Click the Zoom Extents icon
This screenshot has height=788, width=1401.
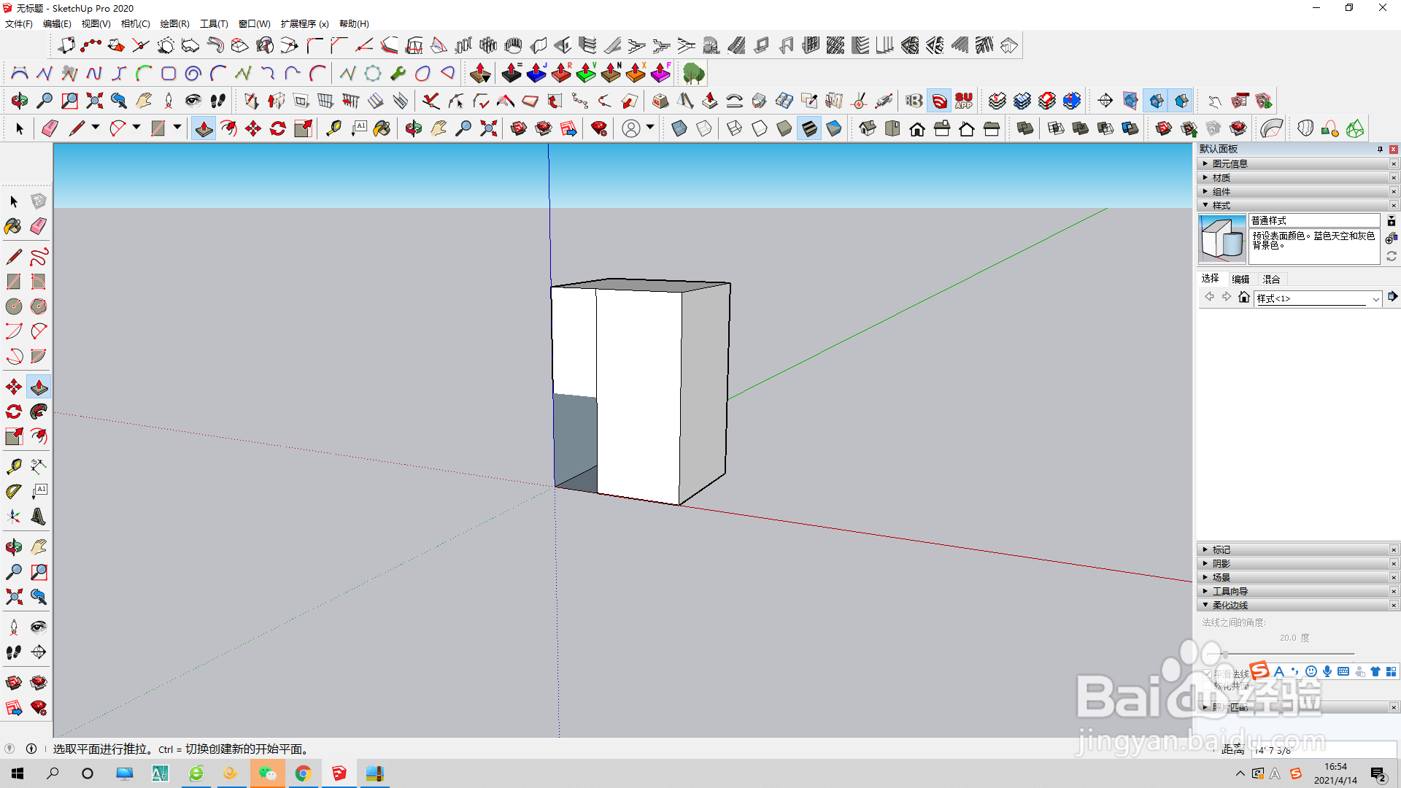pyautogui.click(x=13, y=597)
